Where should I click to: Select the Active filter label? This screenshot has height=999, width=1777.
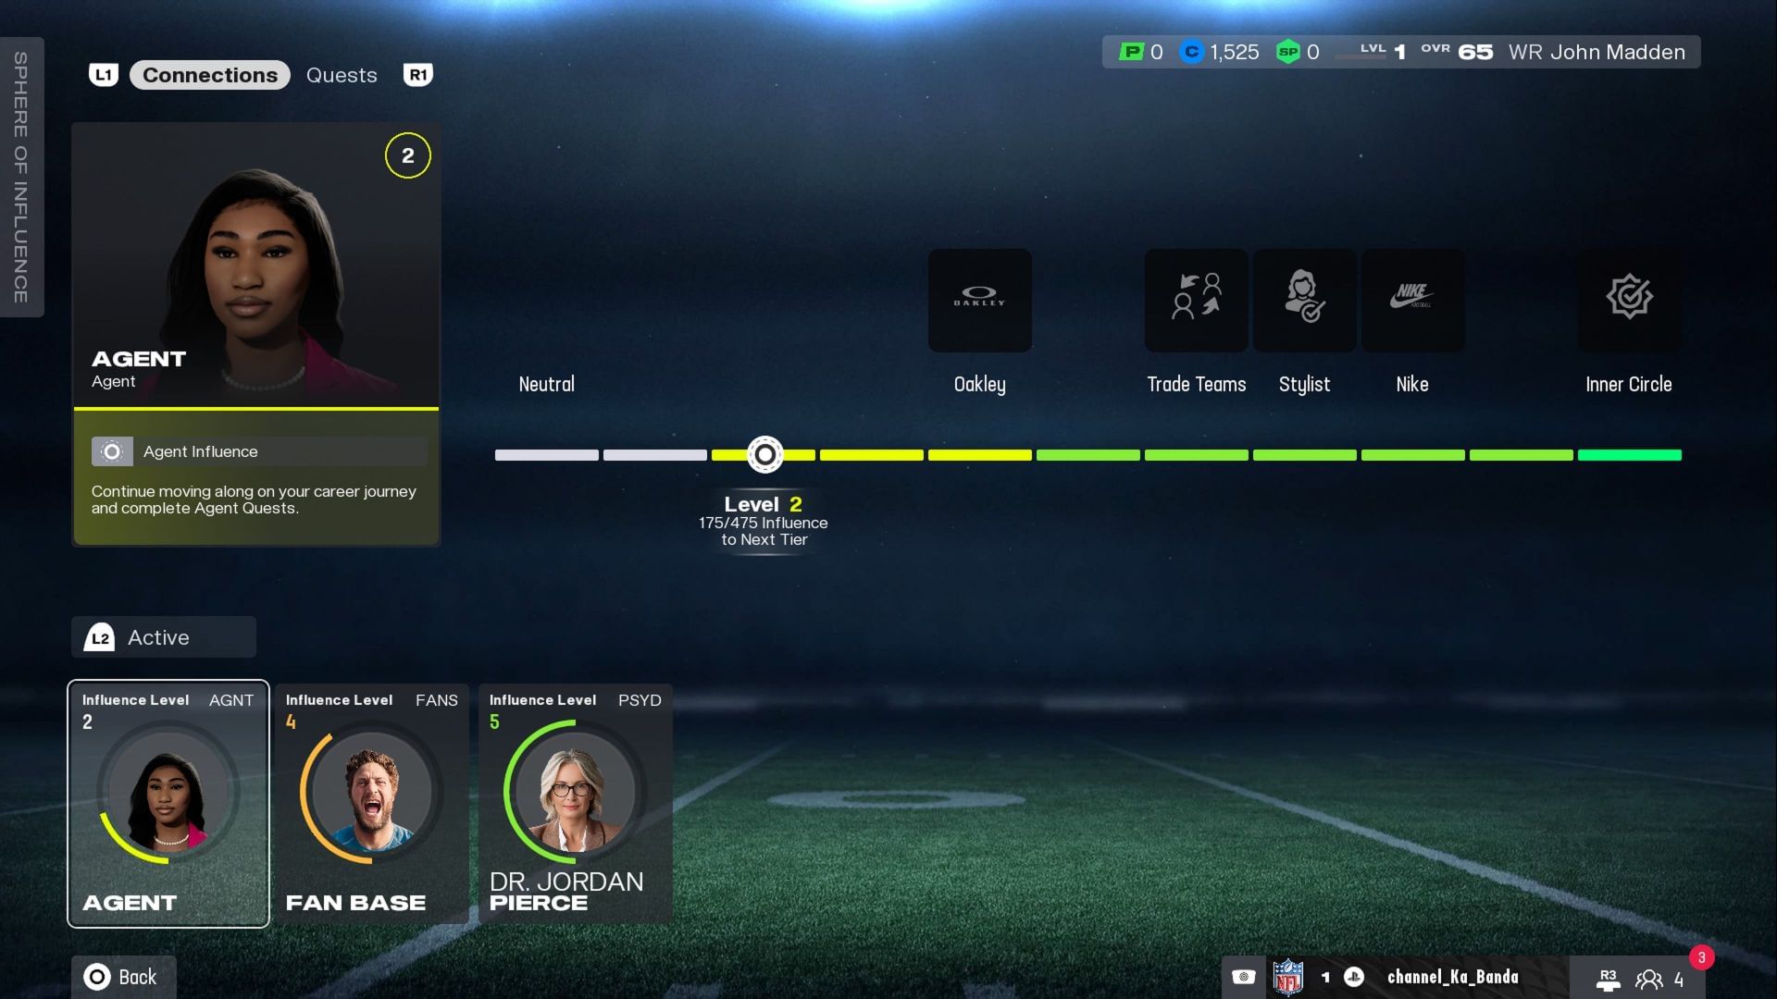pos(158,637)
